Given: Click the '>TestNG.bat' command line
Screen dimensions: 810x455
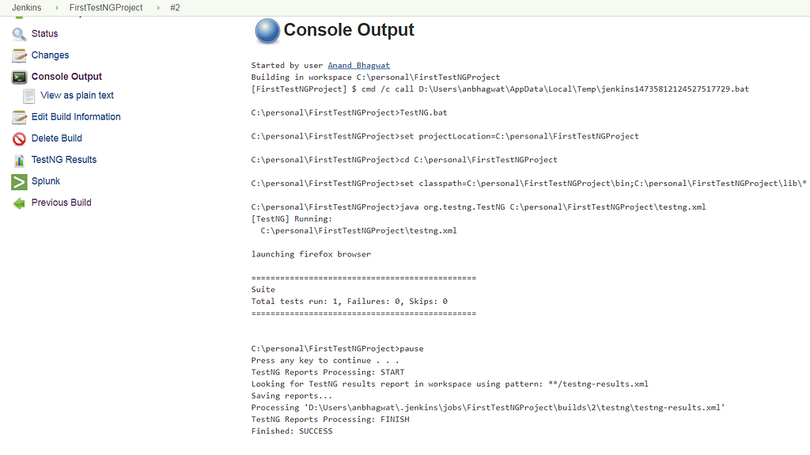Looking at the screenshot, I should pyautogui.click(x=349, y=112).
